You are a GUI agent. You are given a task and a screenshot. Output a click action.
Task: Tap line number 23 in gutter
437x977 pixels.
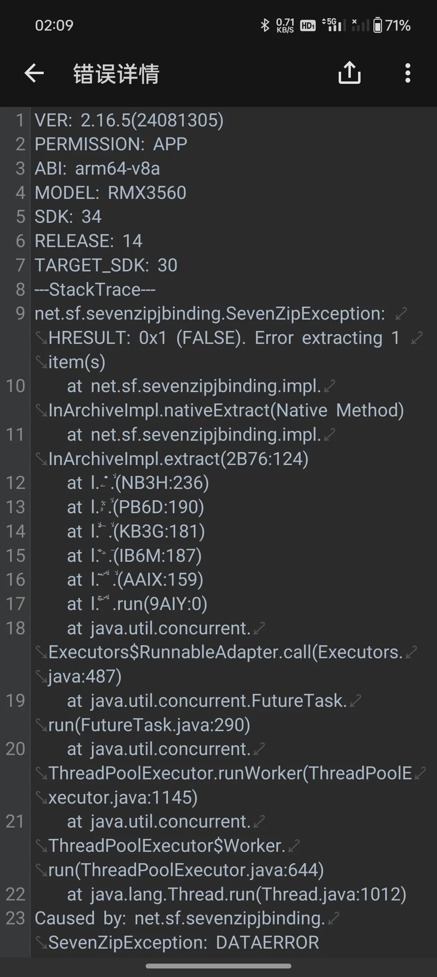(15, 918)
